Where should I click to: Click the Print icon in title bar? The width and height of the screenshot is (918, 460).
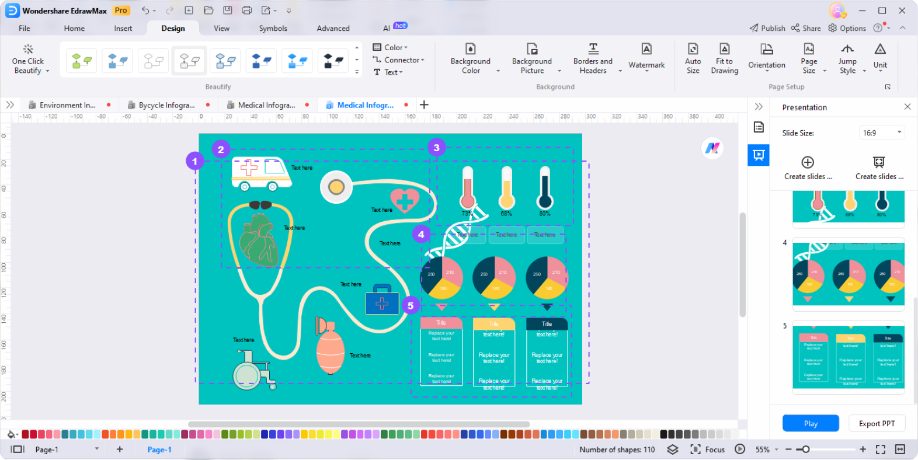point(247,11)
